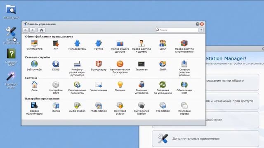Click Дополнительные приложения in Quick Start window
264x148 pixels.
[x=205, y=139]
